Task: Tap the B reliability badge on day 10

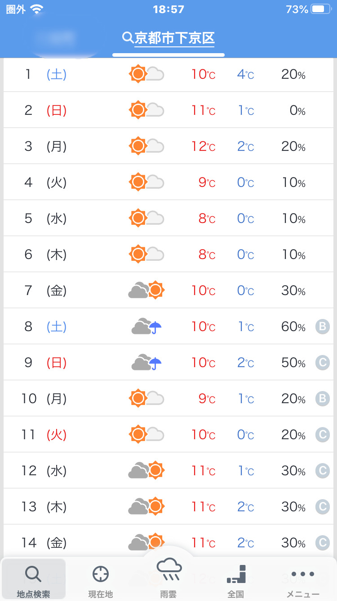Action: pos(322,399)
